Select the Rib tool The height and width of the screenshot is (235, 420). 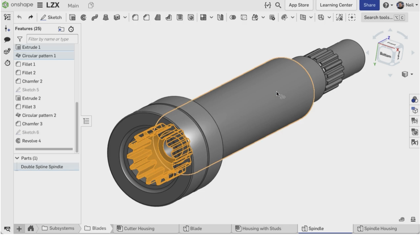169,17
